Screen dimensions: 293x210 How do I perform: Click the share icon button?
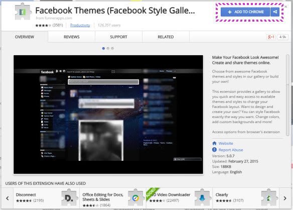pyautogui.click(x=275, y=12)
